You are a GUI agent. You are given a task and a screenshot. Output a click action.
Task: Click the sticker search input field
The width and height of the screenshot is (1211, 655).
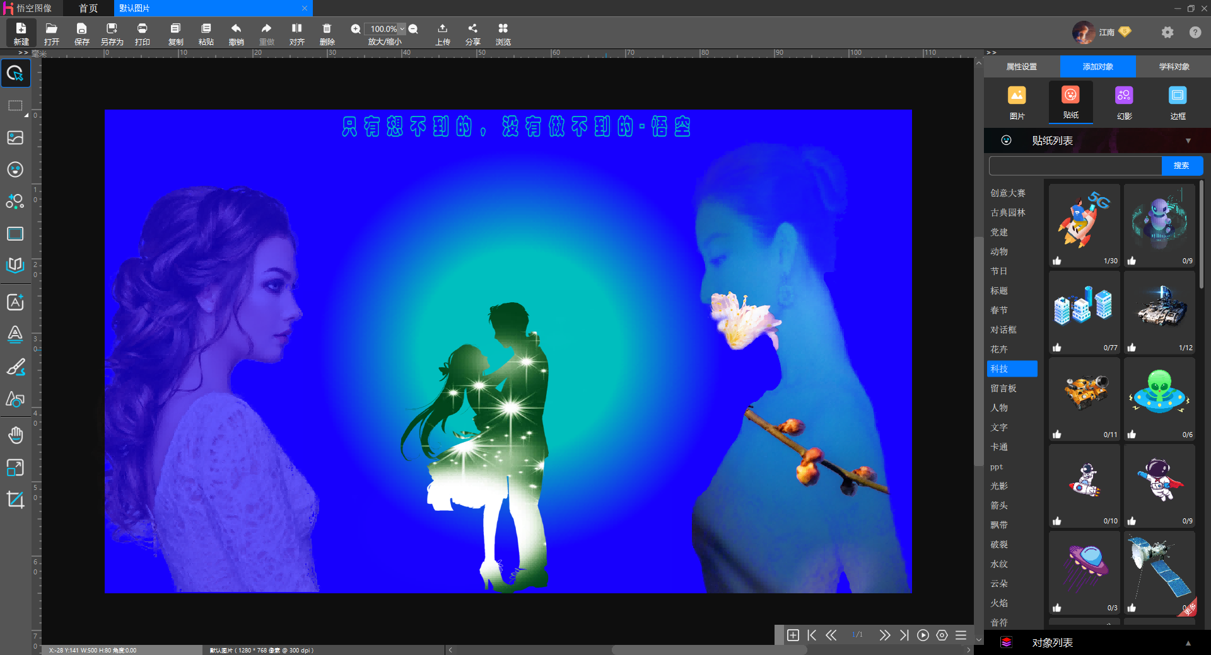point(1075,166)
